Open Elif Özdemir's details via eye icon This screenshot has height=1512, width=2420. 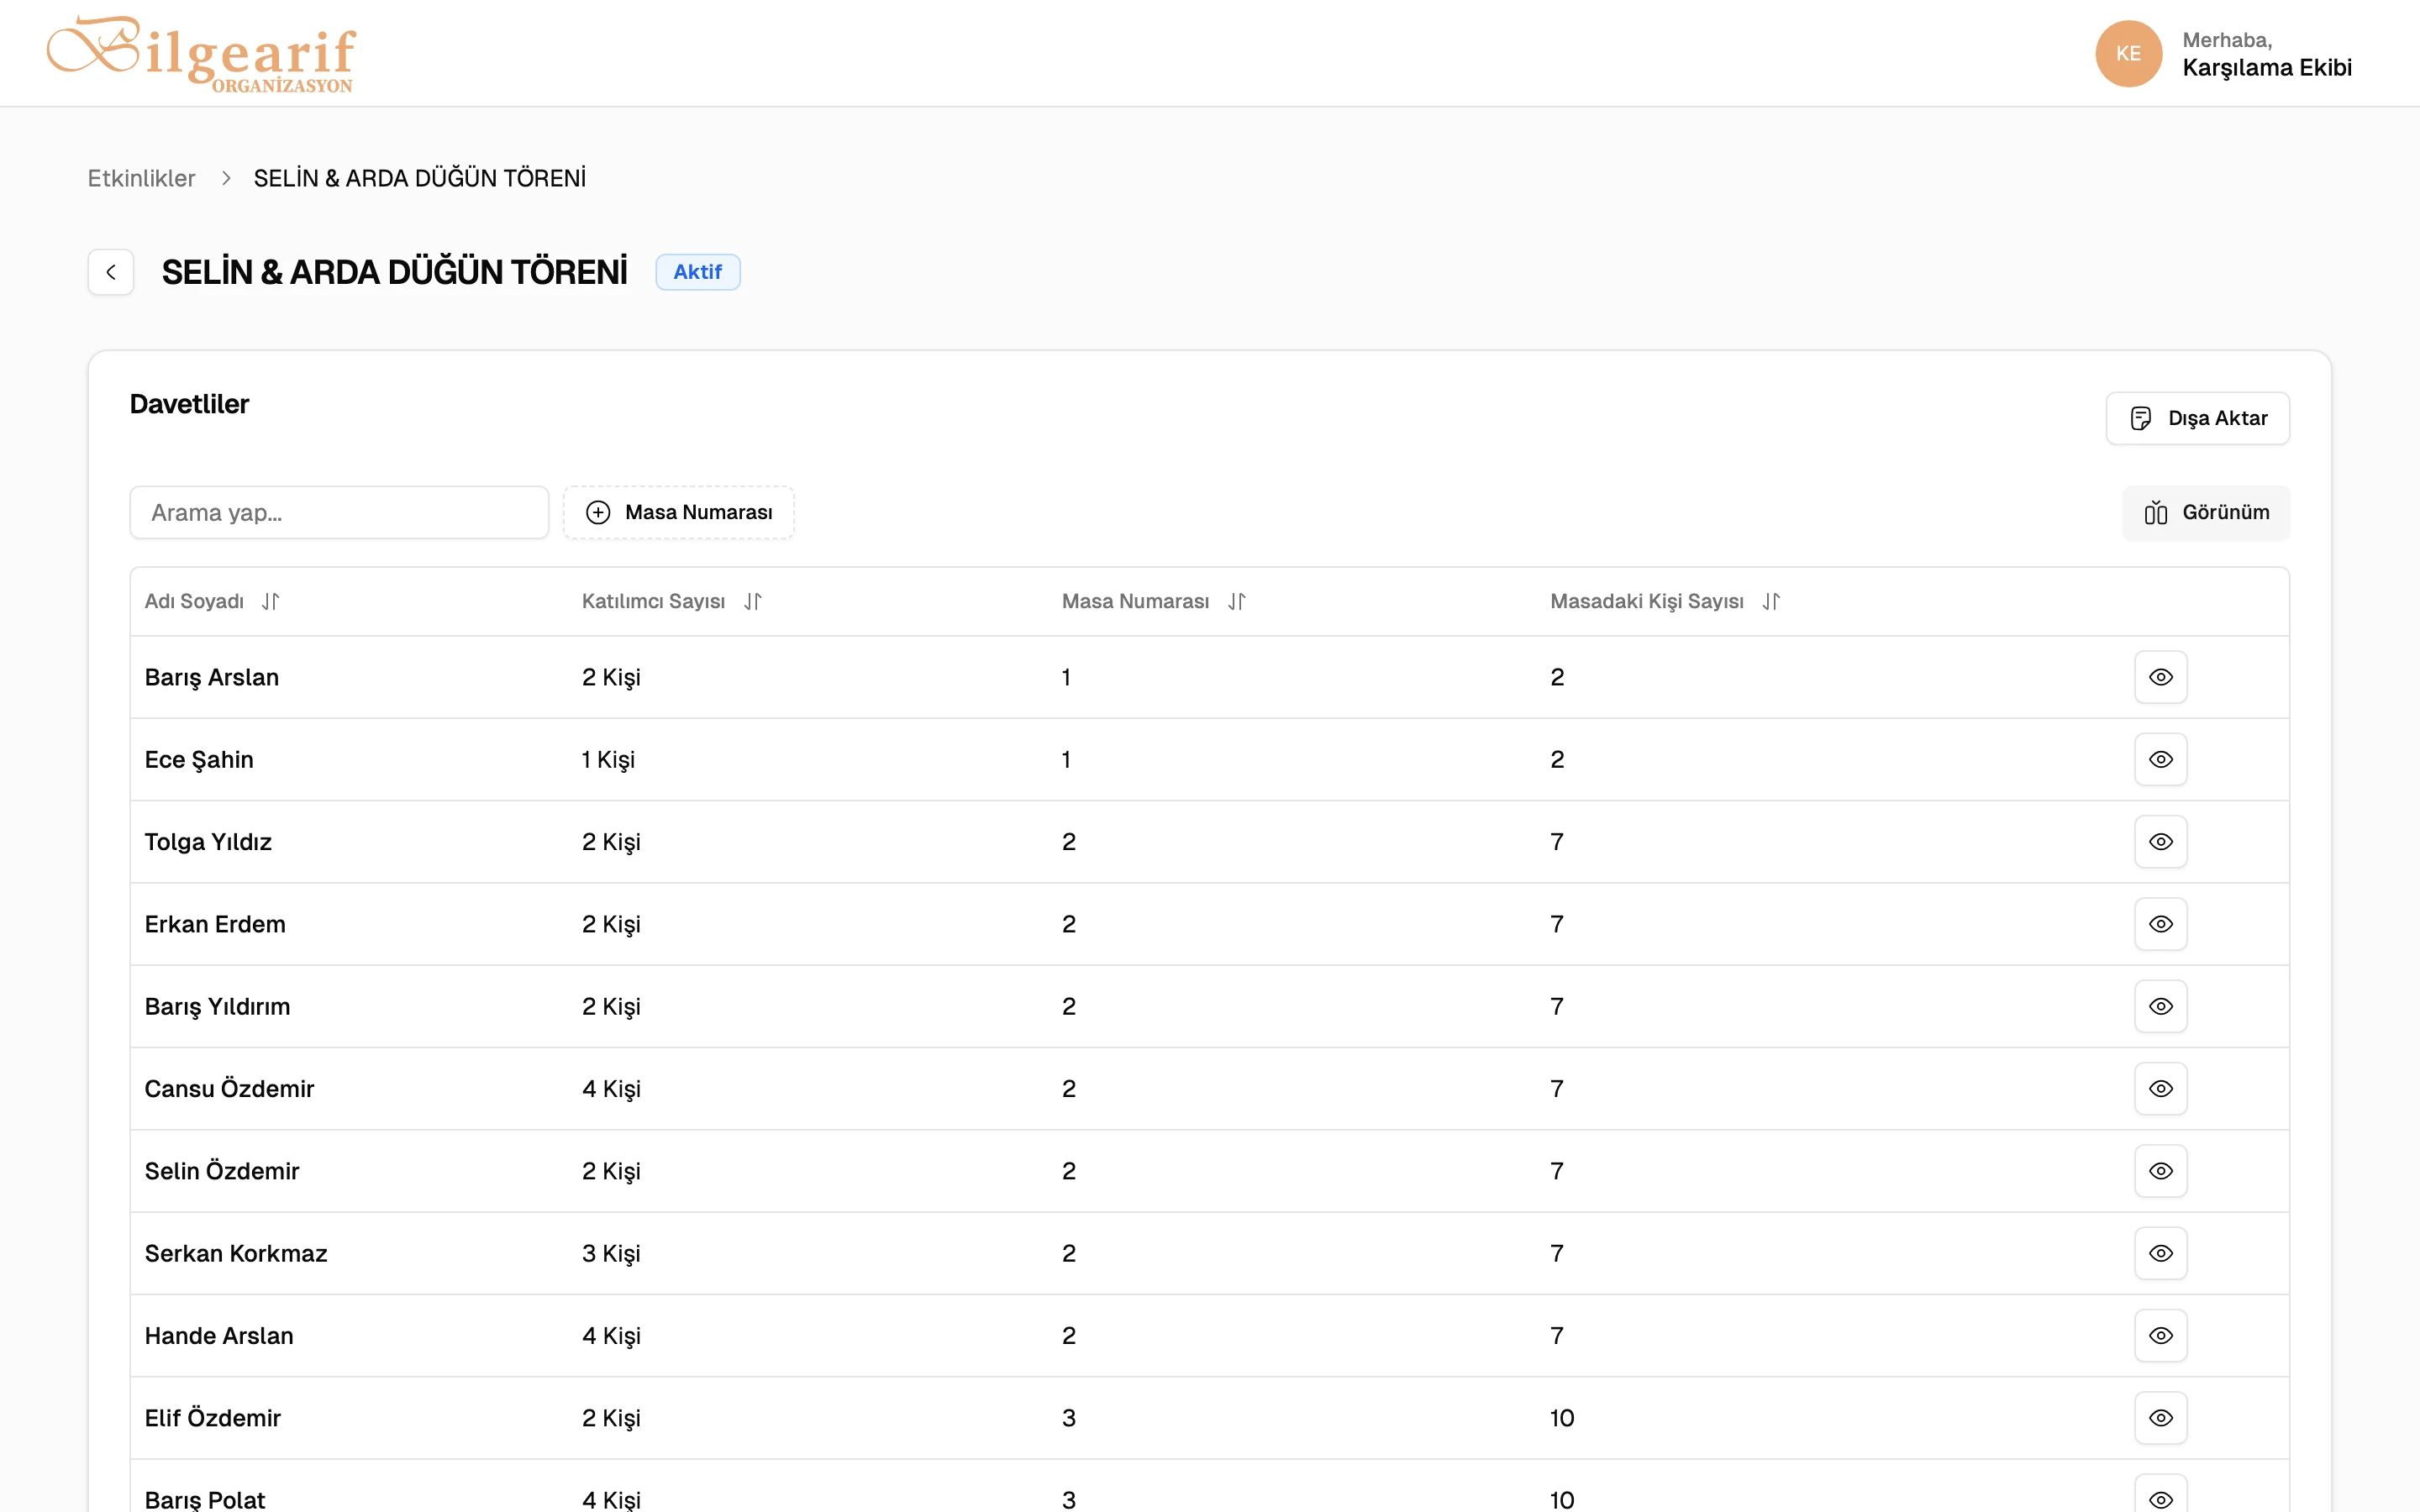2160,1417
